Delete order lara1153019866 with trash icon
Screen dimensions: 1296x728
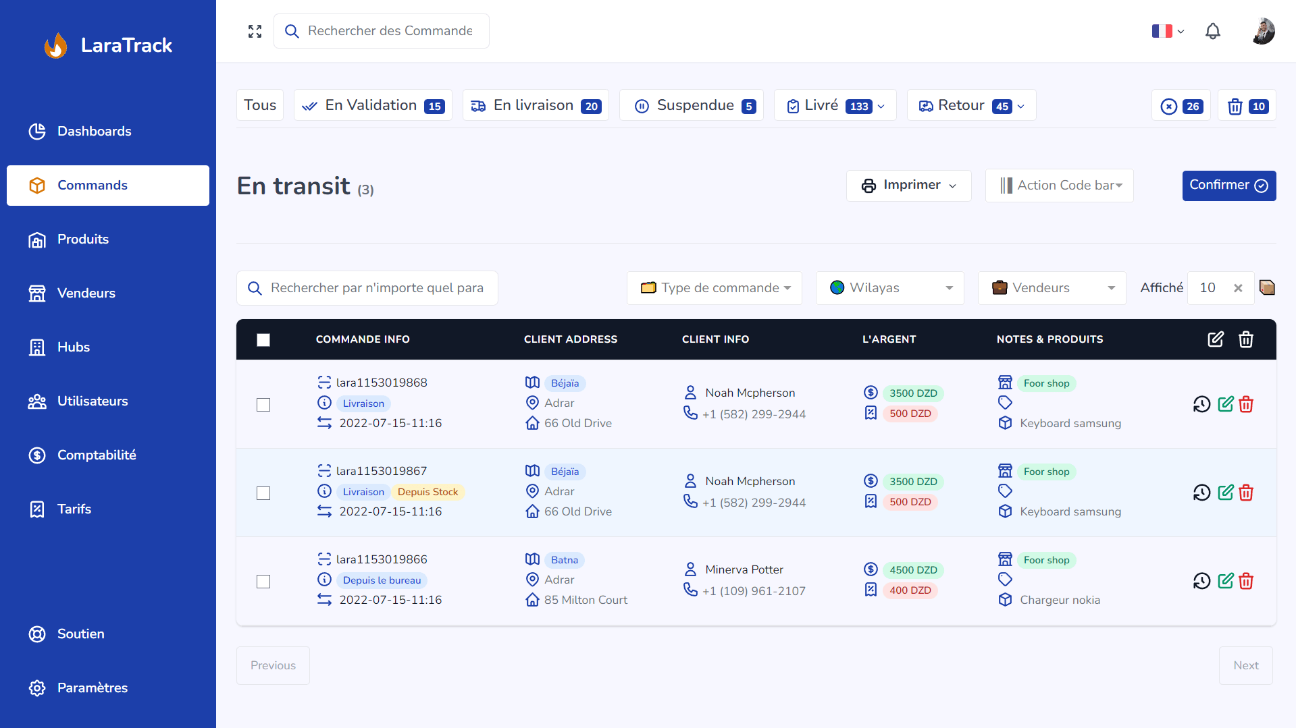1246,581
